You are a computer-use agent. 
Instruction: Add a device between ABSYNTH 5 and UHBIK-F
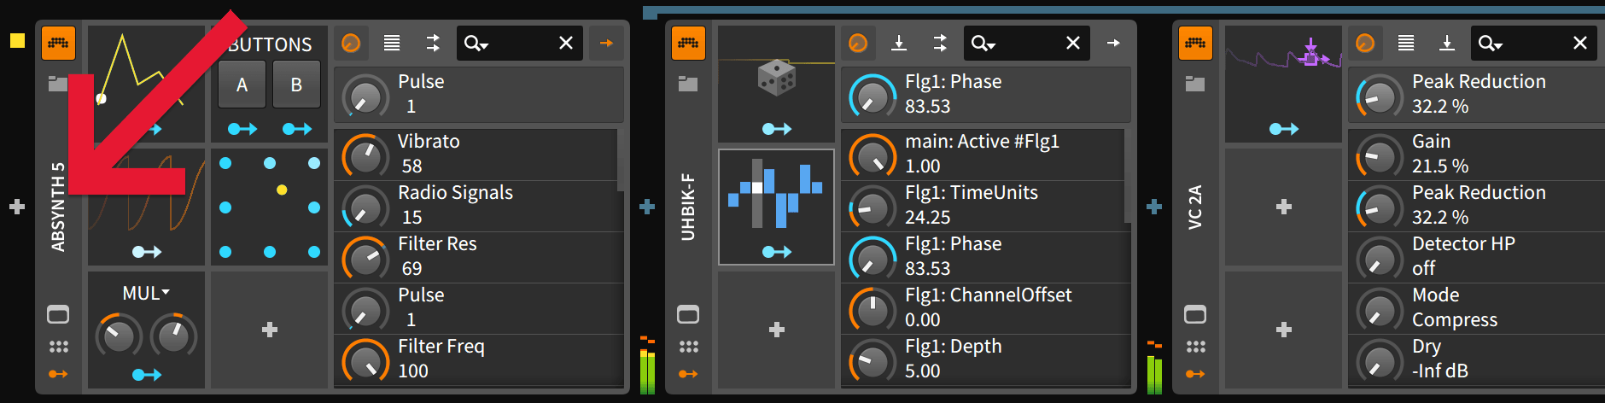(x=647, y=207)
